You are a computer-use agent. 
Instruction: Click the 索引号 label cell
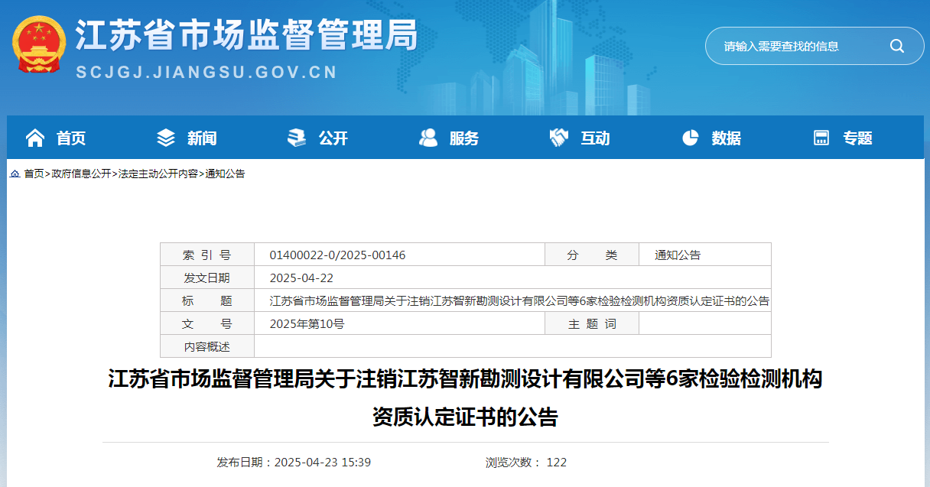tap(207, 255)
